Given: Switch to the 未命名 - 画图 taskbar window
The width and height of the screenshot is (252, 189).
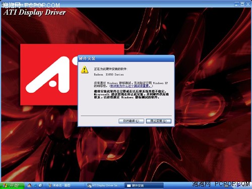Looking at the screenshot, I should (x=65, y=185).
